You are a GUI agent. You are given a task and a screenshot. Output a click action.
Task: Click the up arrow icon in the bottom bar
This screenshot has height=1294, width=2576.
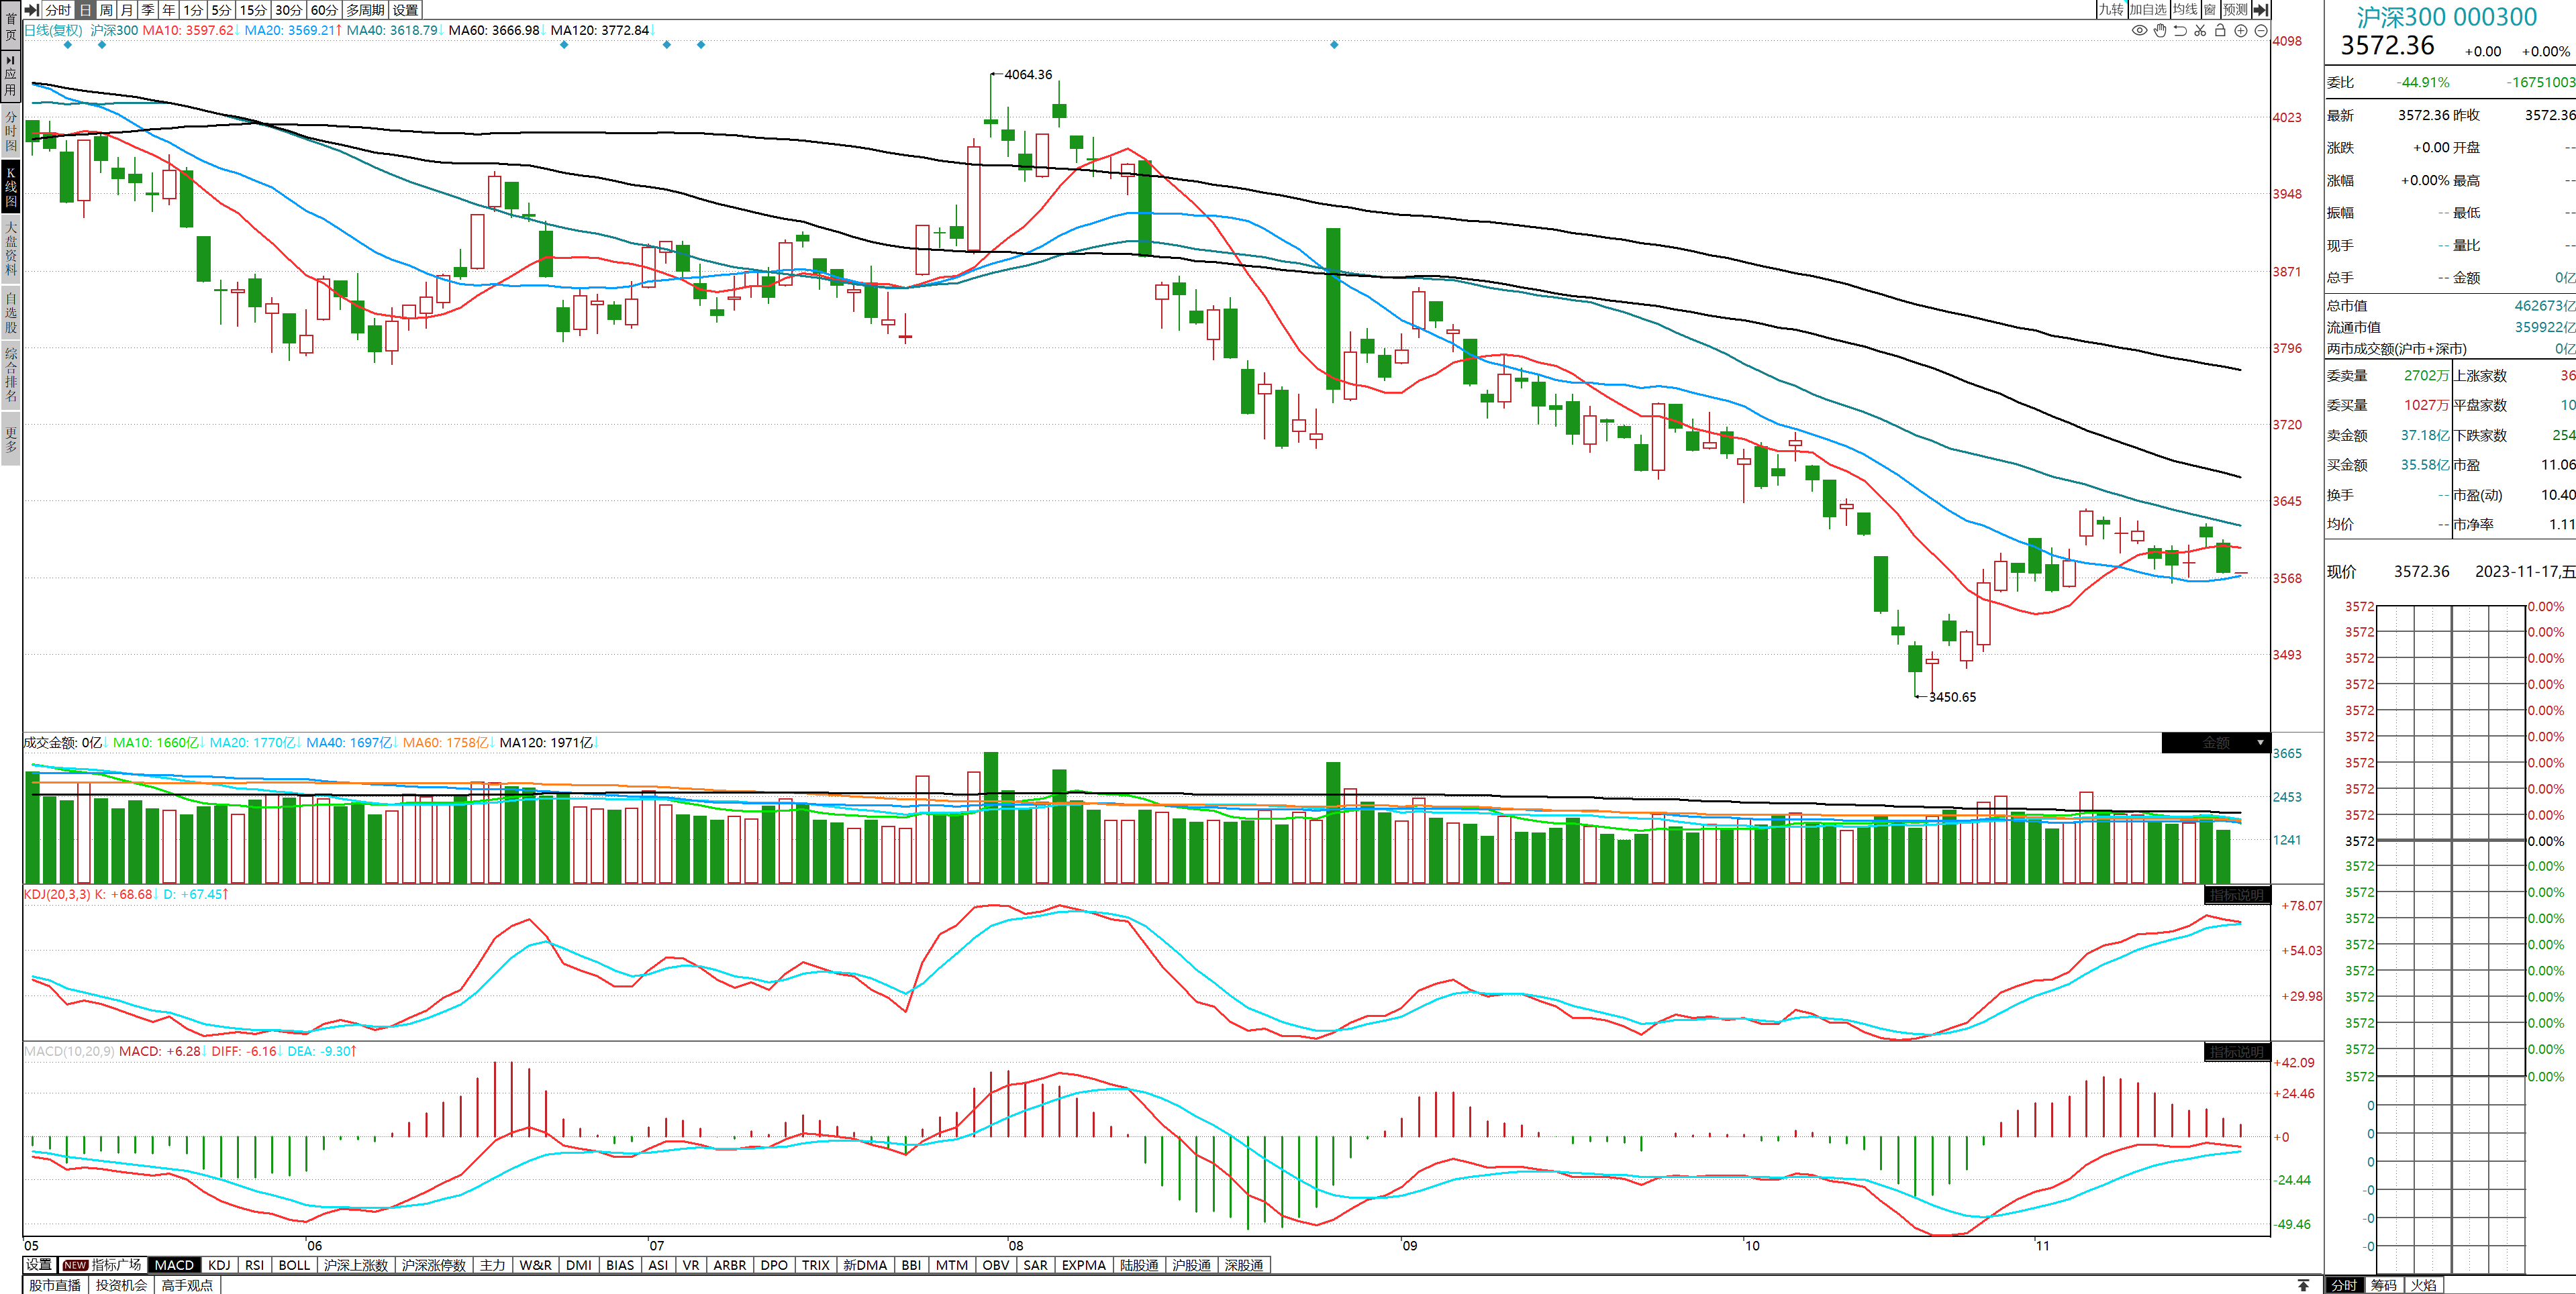(x=2303, y=1285)
